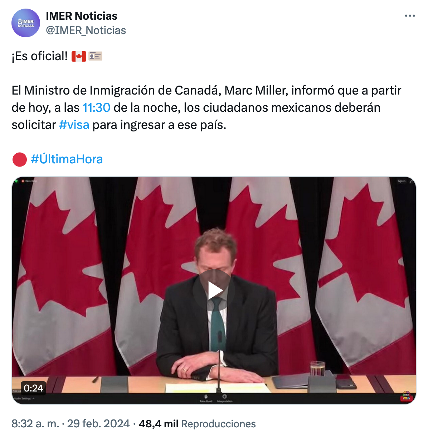Click the 11:30 time link
The width and height of the screenshot is (428, 442).
(x=96, y=107)
